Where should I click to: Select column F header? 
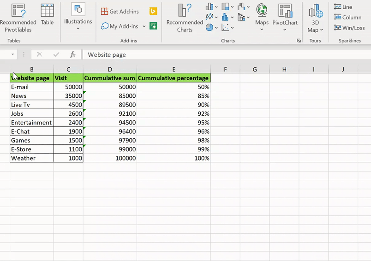225,69
